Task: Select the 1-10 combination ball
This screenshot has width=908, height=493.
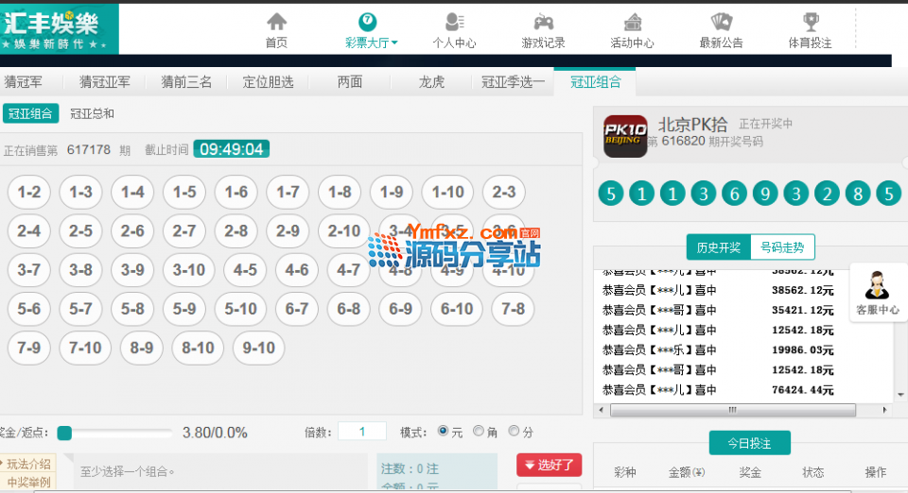Action: point(447,193)
